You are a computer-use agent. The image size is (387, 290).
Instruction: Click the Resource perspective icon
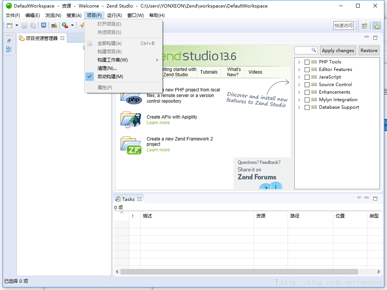[376, 26]
